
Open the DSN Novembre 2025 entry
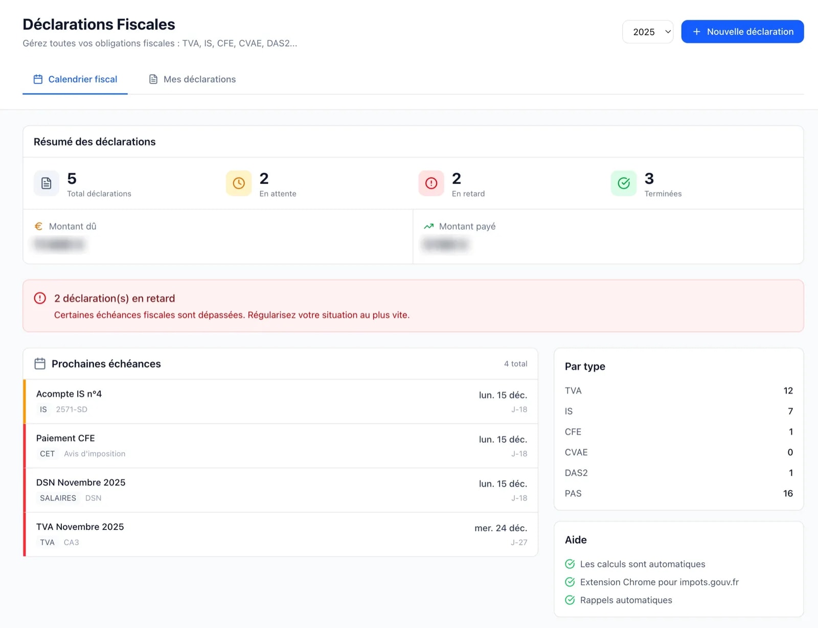281,490
